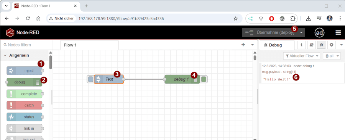The height and width of the screenshot is (140, 345).
Task: Click the palette vertical scrollbar
Action: click(x=51, y=63)
